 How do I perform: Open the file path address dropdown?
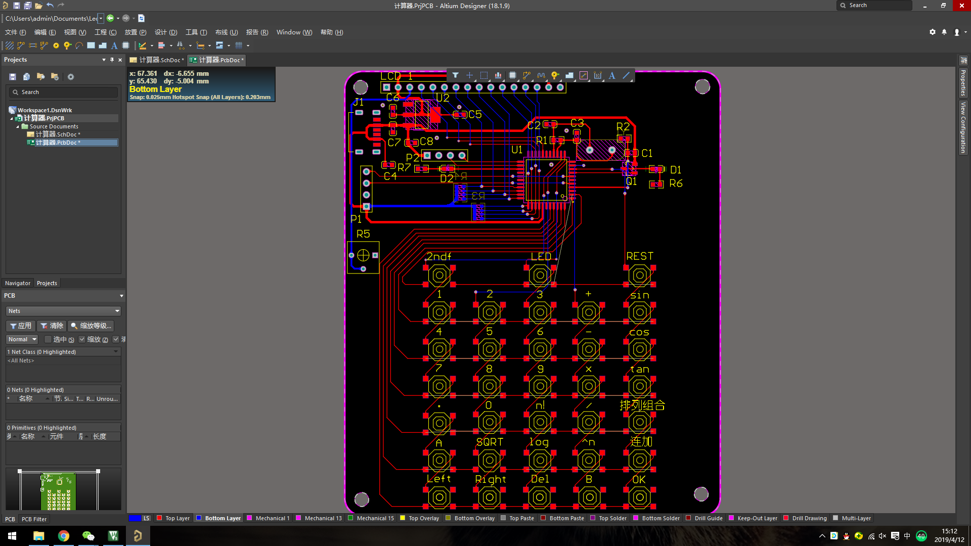(101, 18)
